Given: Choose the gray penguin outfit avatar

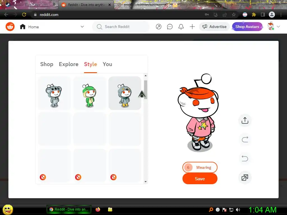Looking at the screenshot, I should pos(125,93).
